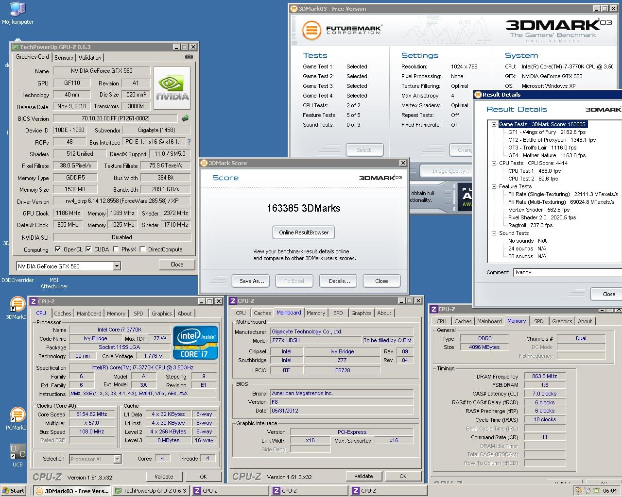Open the NVIDIA GeForce GTX 580 GPU dropdown

(x=117, y=266)
